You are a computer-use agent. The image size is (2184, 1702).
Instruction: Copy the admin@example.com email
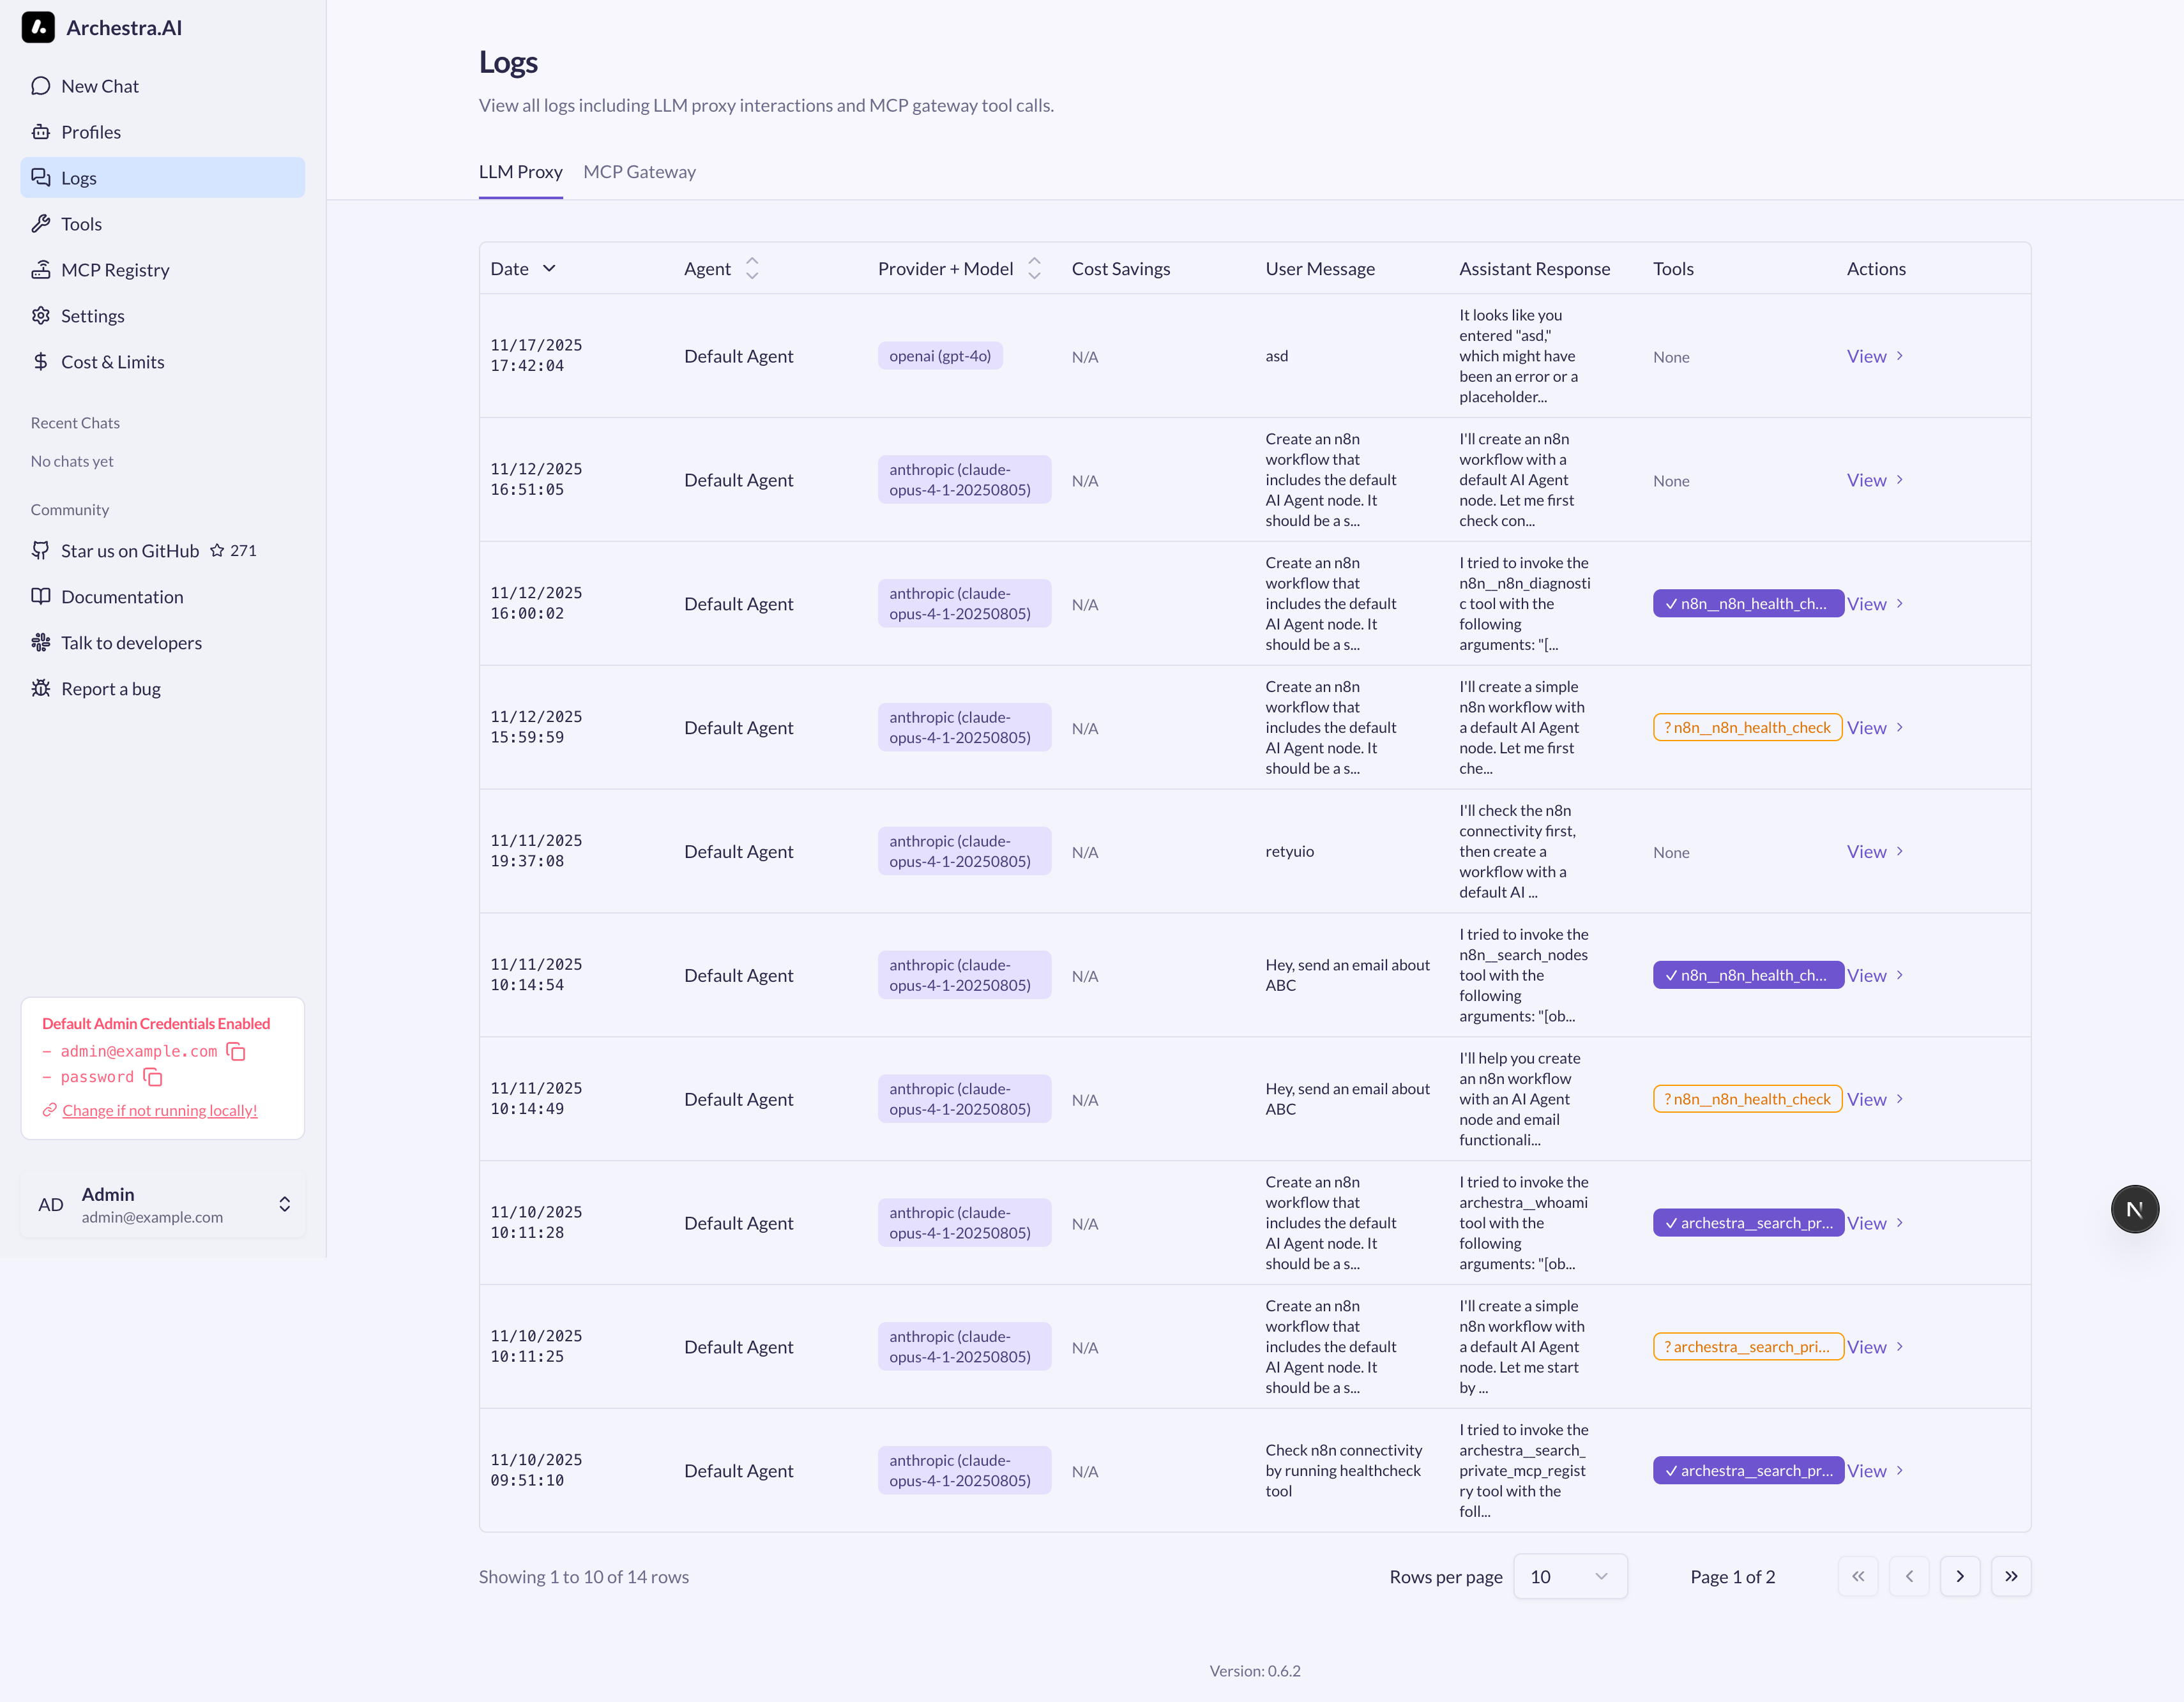[x=236, y=1051]
